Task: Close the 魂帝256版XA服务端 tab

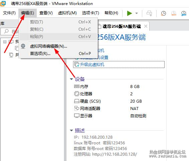Action: click(146, 26)
